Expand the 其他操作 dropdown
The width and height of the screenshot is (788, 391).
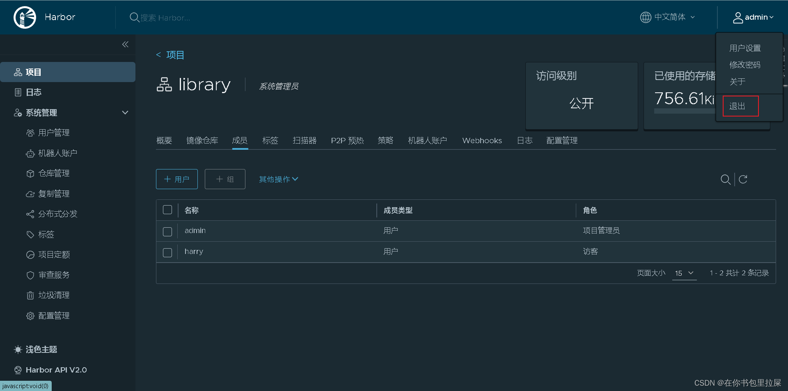tap(278, 179)
